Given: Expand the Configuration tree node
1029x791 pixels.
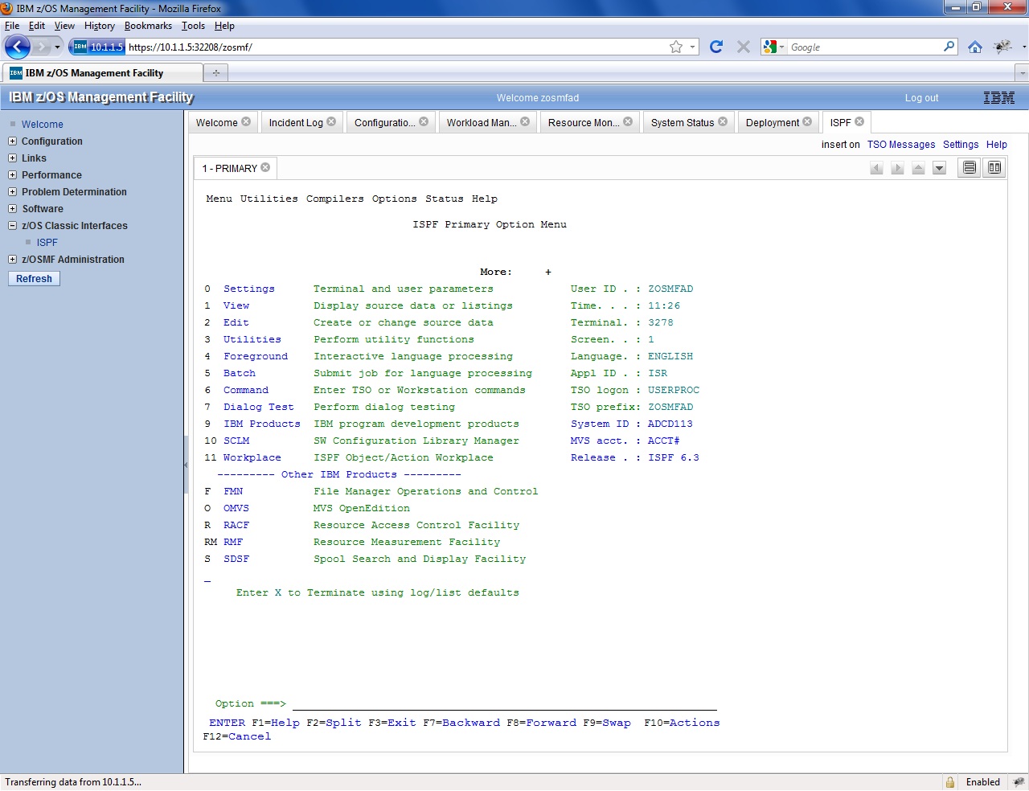Looking at the screenshot, I should point(12,141).
